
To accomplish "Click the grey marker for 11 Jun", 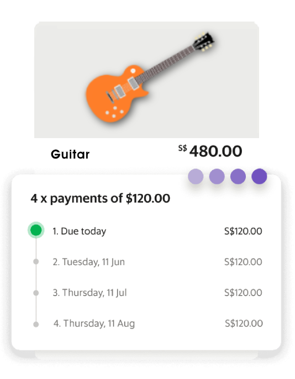I will point(36,262).
